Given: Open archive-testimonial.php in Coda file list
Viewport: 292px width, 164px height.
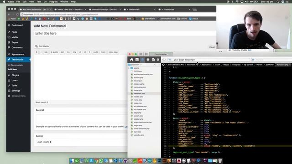Looking at the screenshot, I should pyautogui.click(x=143, y=74).
